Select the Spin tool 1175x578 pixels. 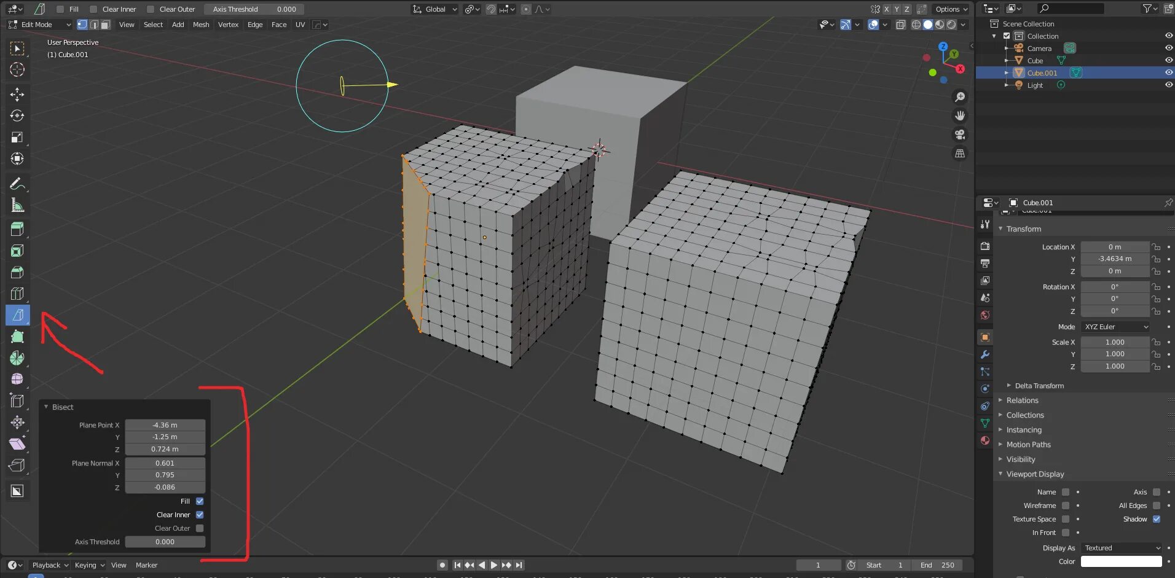tap(17, 358)
